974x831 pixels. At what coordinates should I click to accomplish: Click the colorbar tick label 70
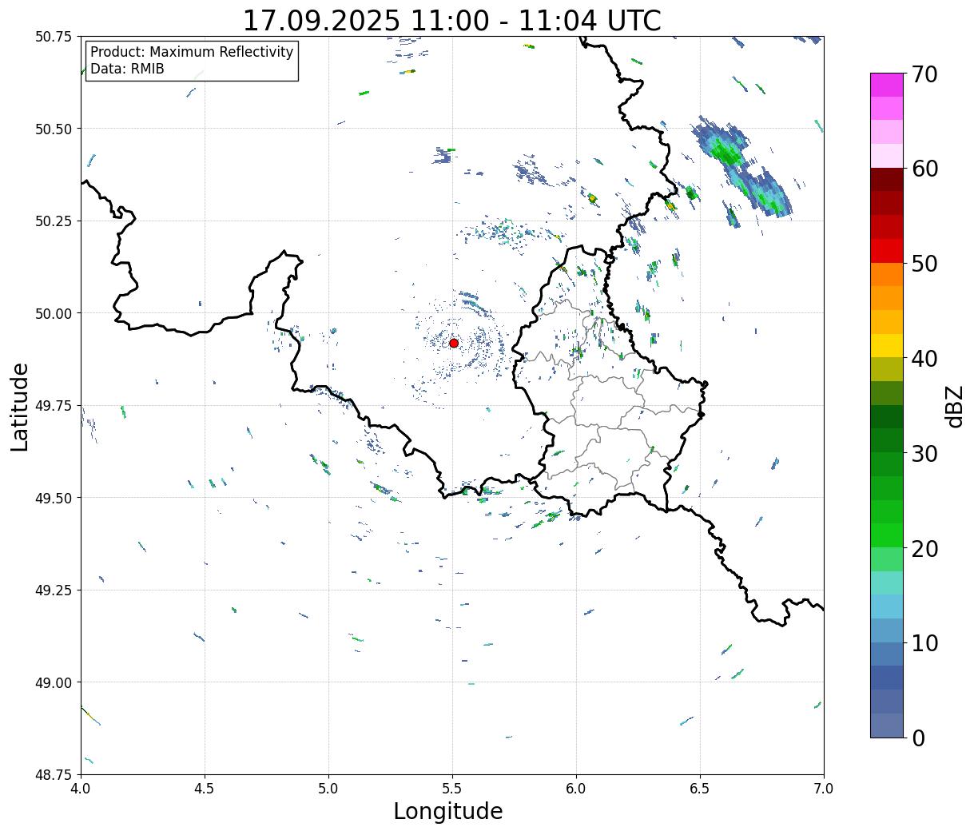924,74
